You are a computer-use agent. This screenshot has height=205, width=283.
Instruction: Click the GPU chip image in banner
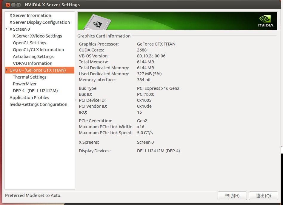(97, 23)
